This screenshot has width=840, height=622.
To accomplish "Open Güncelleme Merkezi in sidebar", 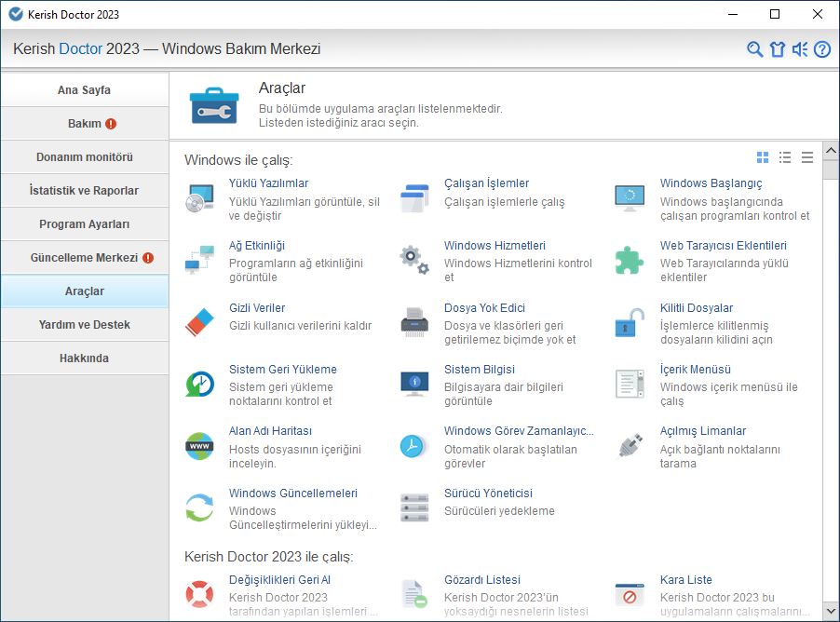I will [x=85, y=258].
